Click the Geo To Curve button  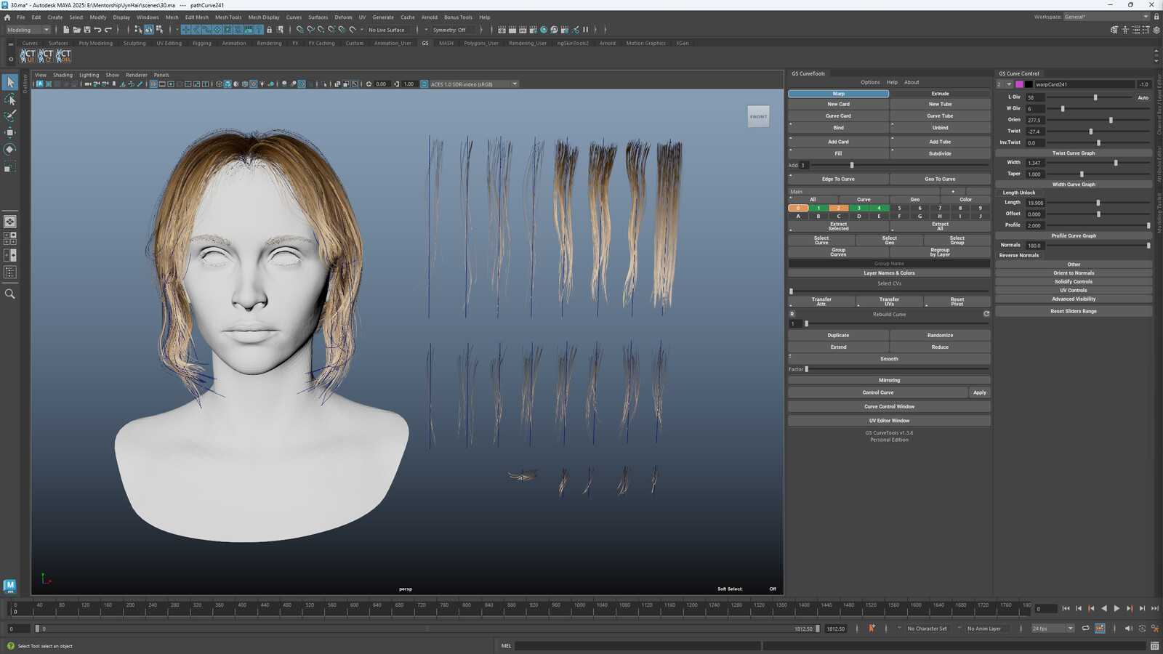pyautogui.click(x=940, y=179)
